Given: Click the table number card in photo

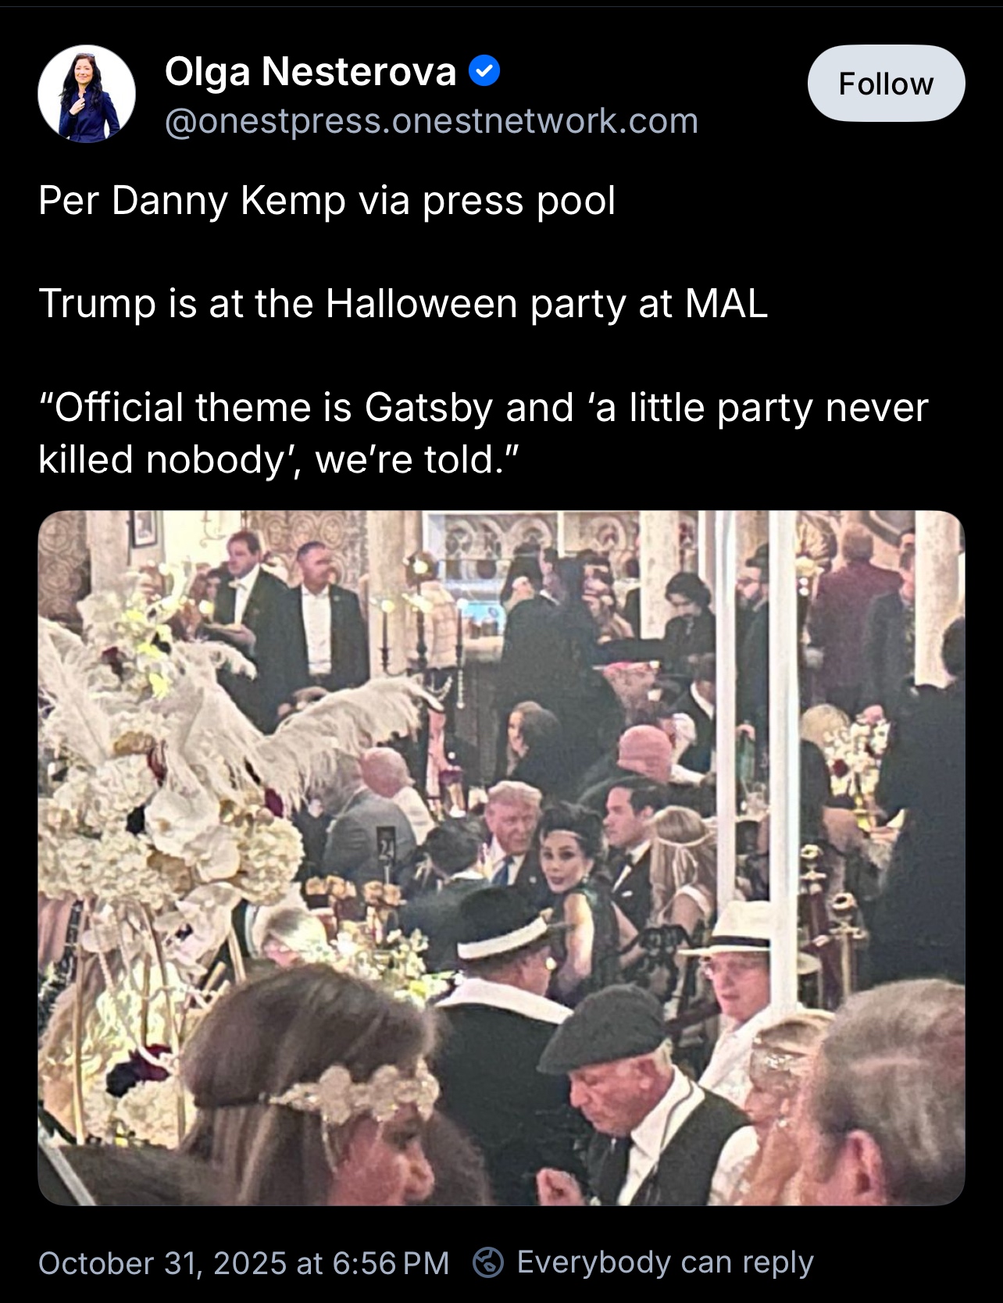Looking at the screenshot, I should pos(387,844).
